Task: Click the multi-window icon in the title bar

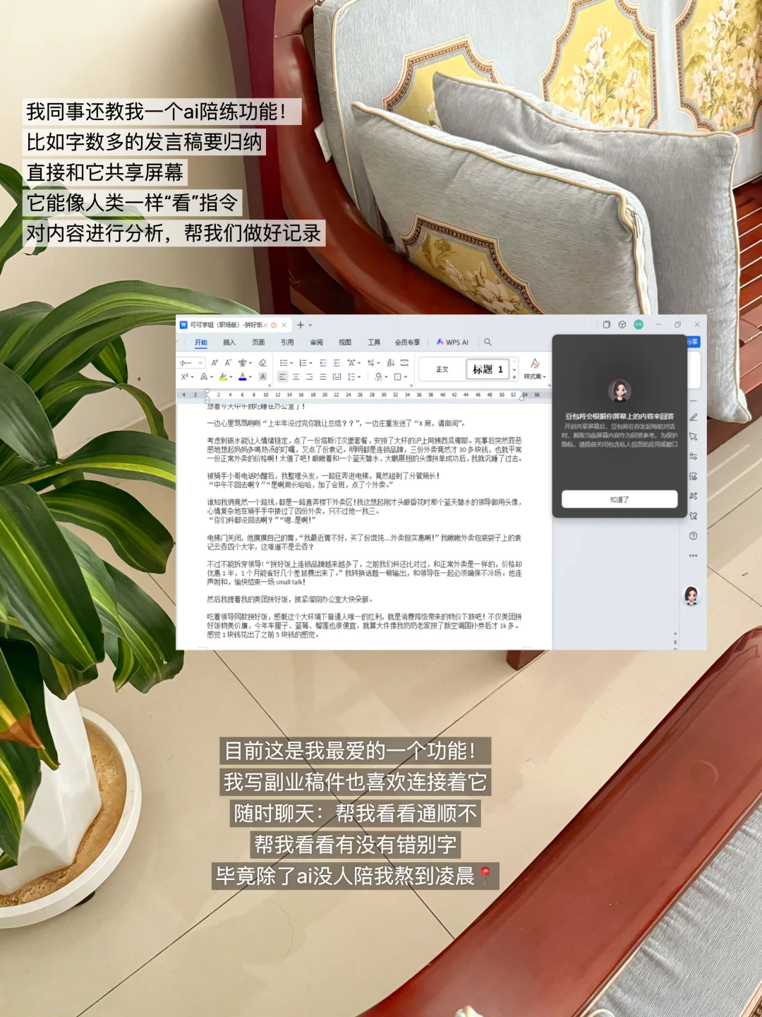Action: coord(606,325)
